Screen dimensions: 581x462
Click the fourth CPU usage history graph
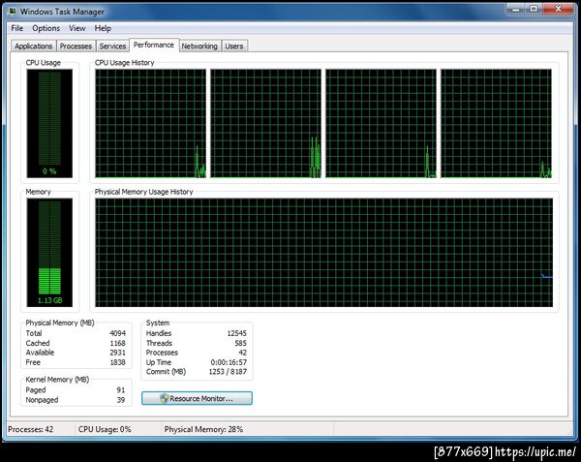pos(496,123)
